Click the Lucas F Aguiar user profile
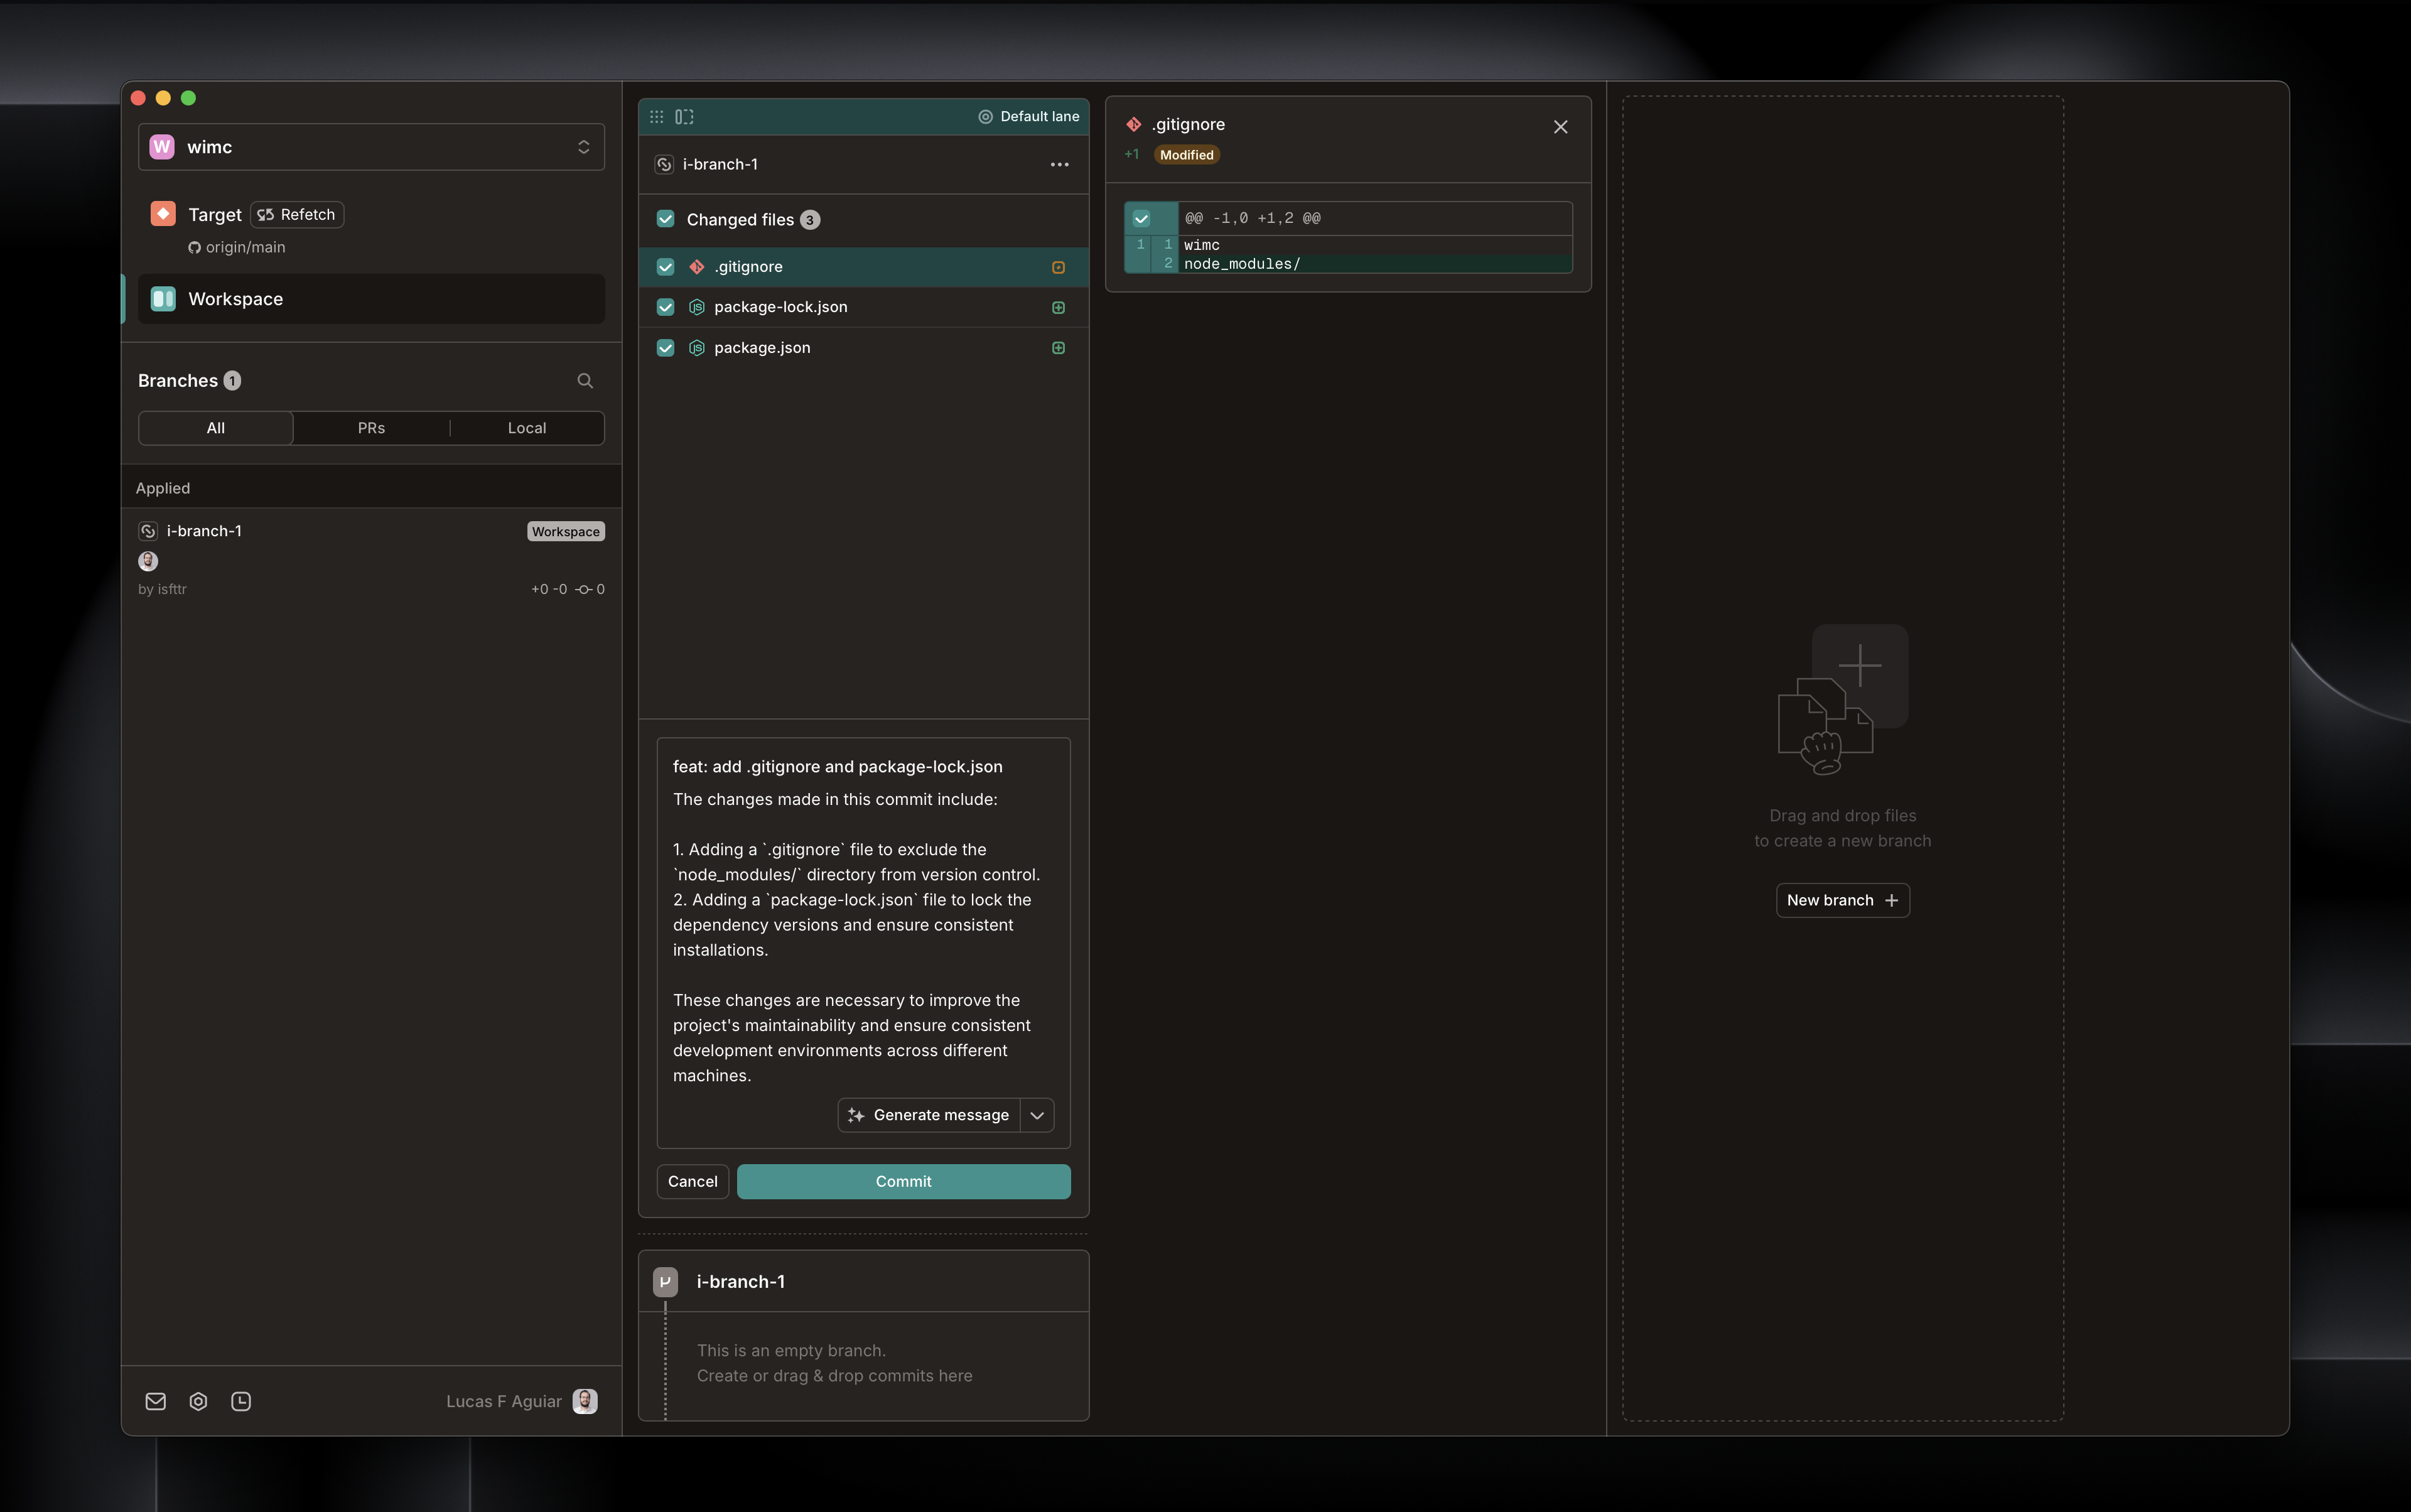The image size is (2411, 1512). tap(522, 1401)
